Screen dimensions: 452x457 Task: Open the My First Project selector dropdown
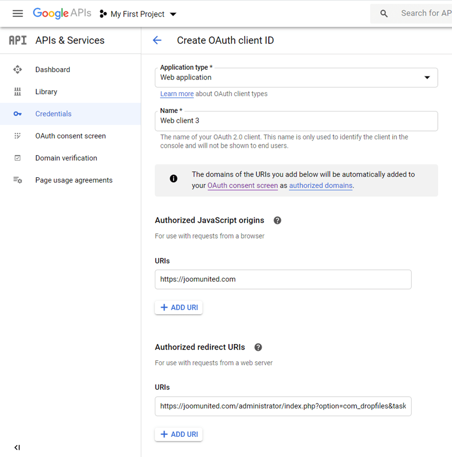point(138,14)
